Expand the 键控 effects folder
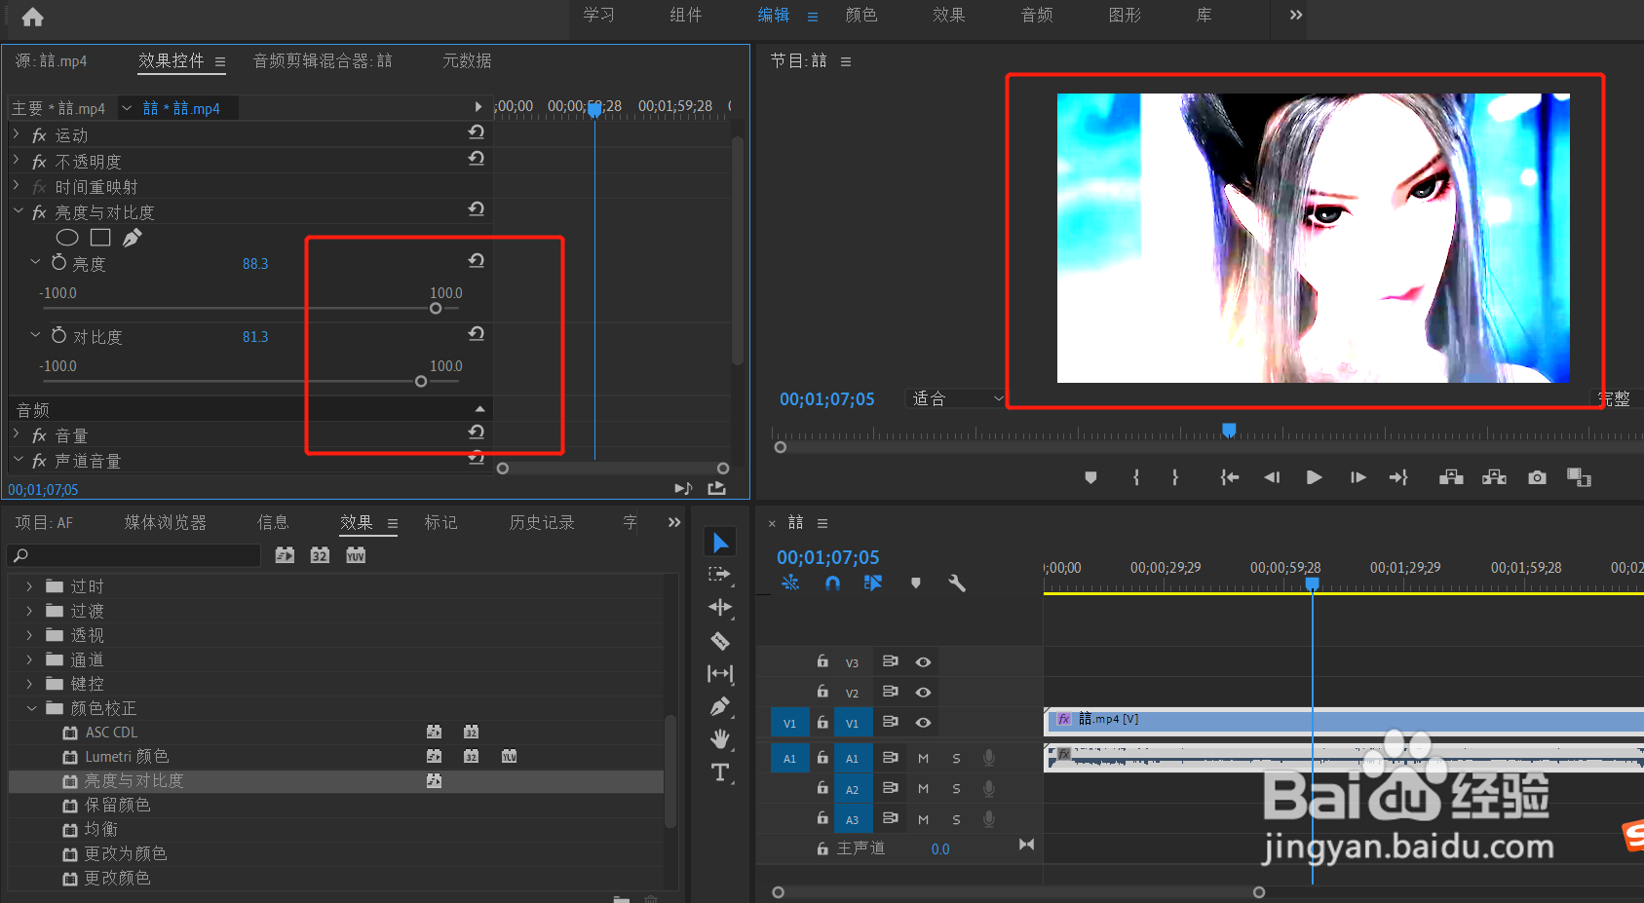This screenshot has width=1644, height=903. (x=29, y=684)
